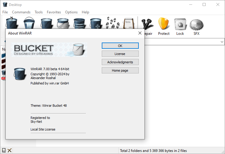Click the drive icon in the status bar
This screenshot has width=225, height=154.
[4, 150]
